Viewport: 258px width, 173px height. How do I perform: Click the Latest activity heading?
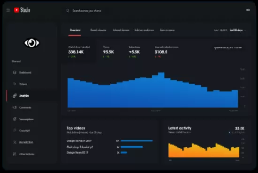[180, 128]
